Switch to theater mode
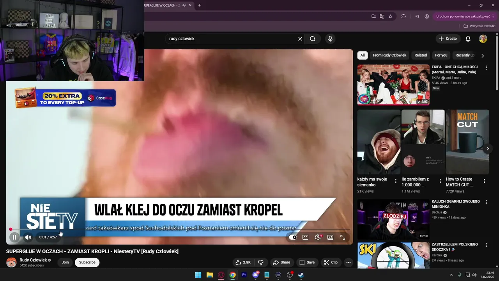499x281 pixels. 330,237
